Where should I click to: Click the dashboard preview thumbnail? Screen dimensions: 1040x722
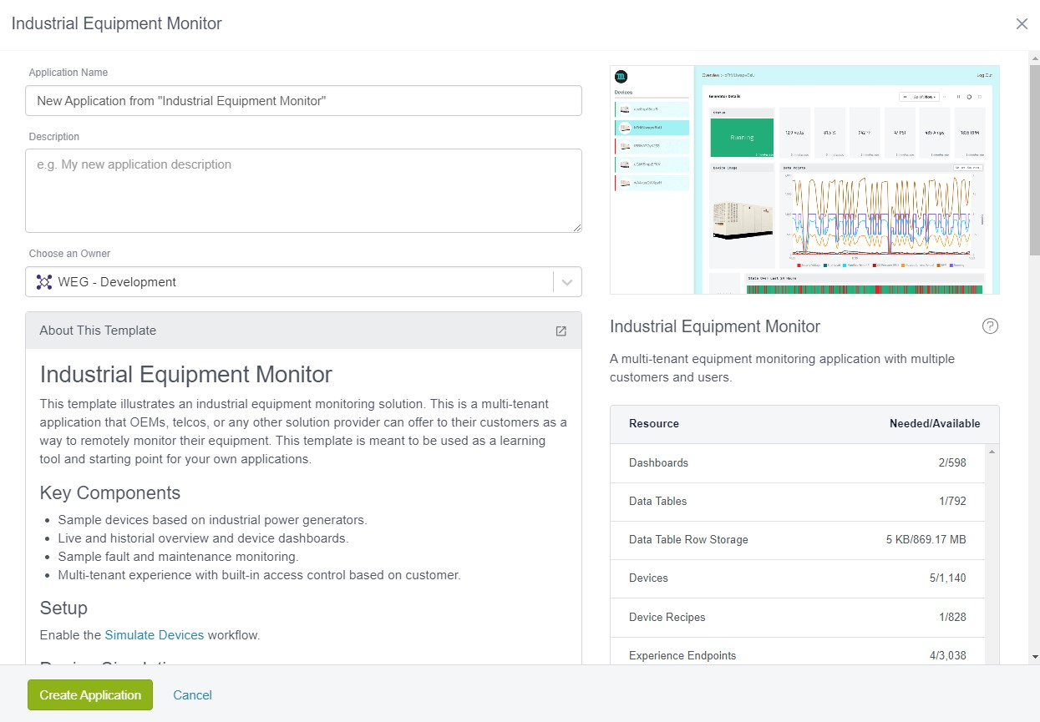click(804, 179)
